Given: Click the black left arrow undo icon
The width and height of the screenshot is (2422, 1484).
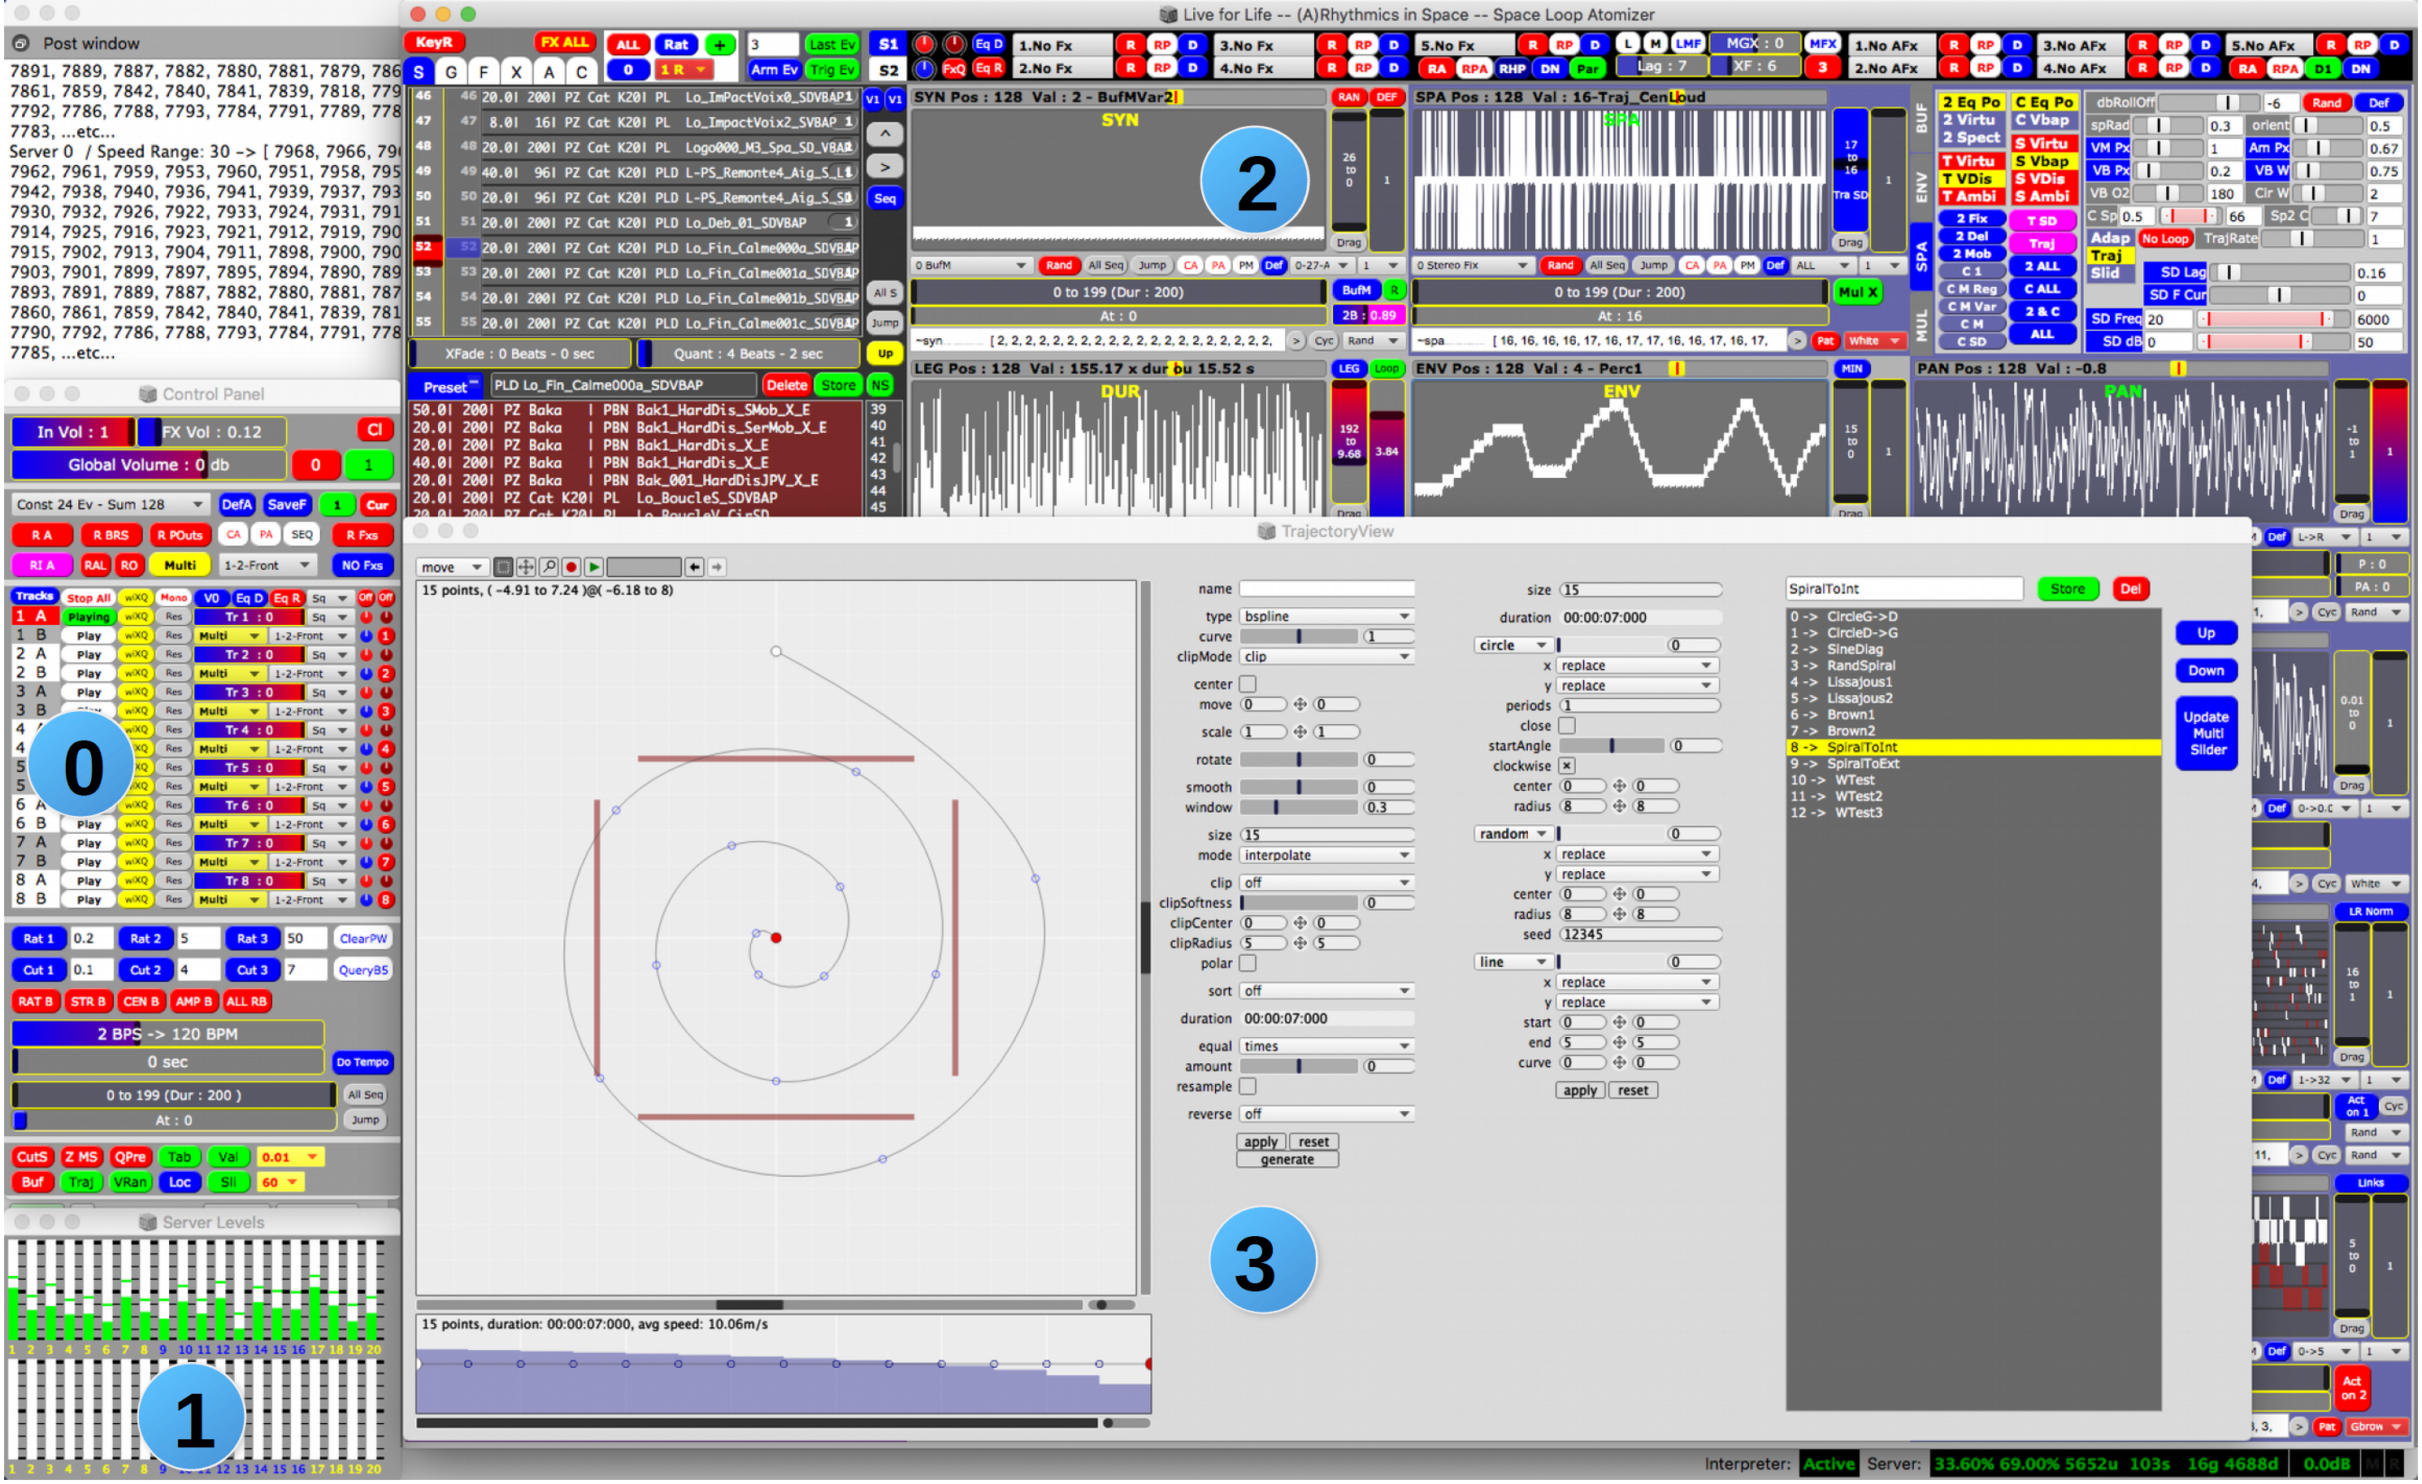Looking at the screenshot, I should [694, 567].
